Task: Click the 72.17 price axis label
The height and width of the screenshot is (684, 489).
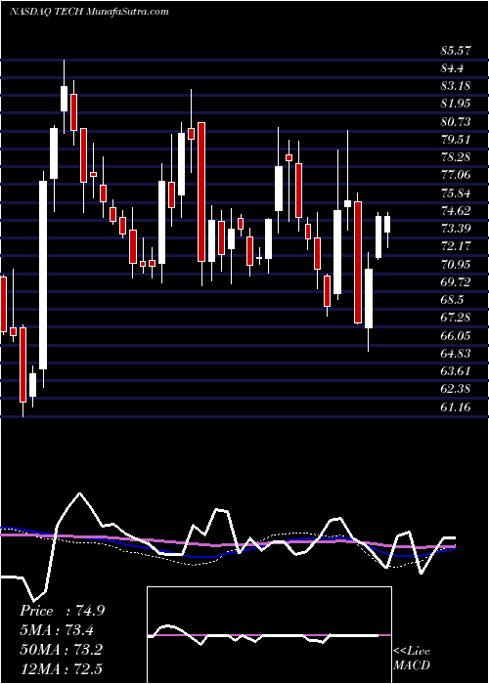Action: (x=456, y=246)
